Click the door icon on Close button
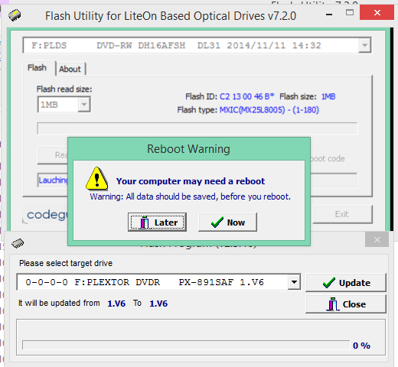The height and width of the screenshot is (367, 398). 332,304
